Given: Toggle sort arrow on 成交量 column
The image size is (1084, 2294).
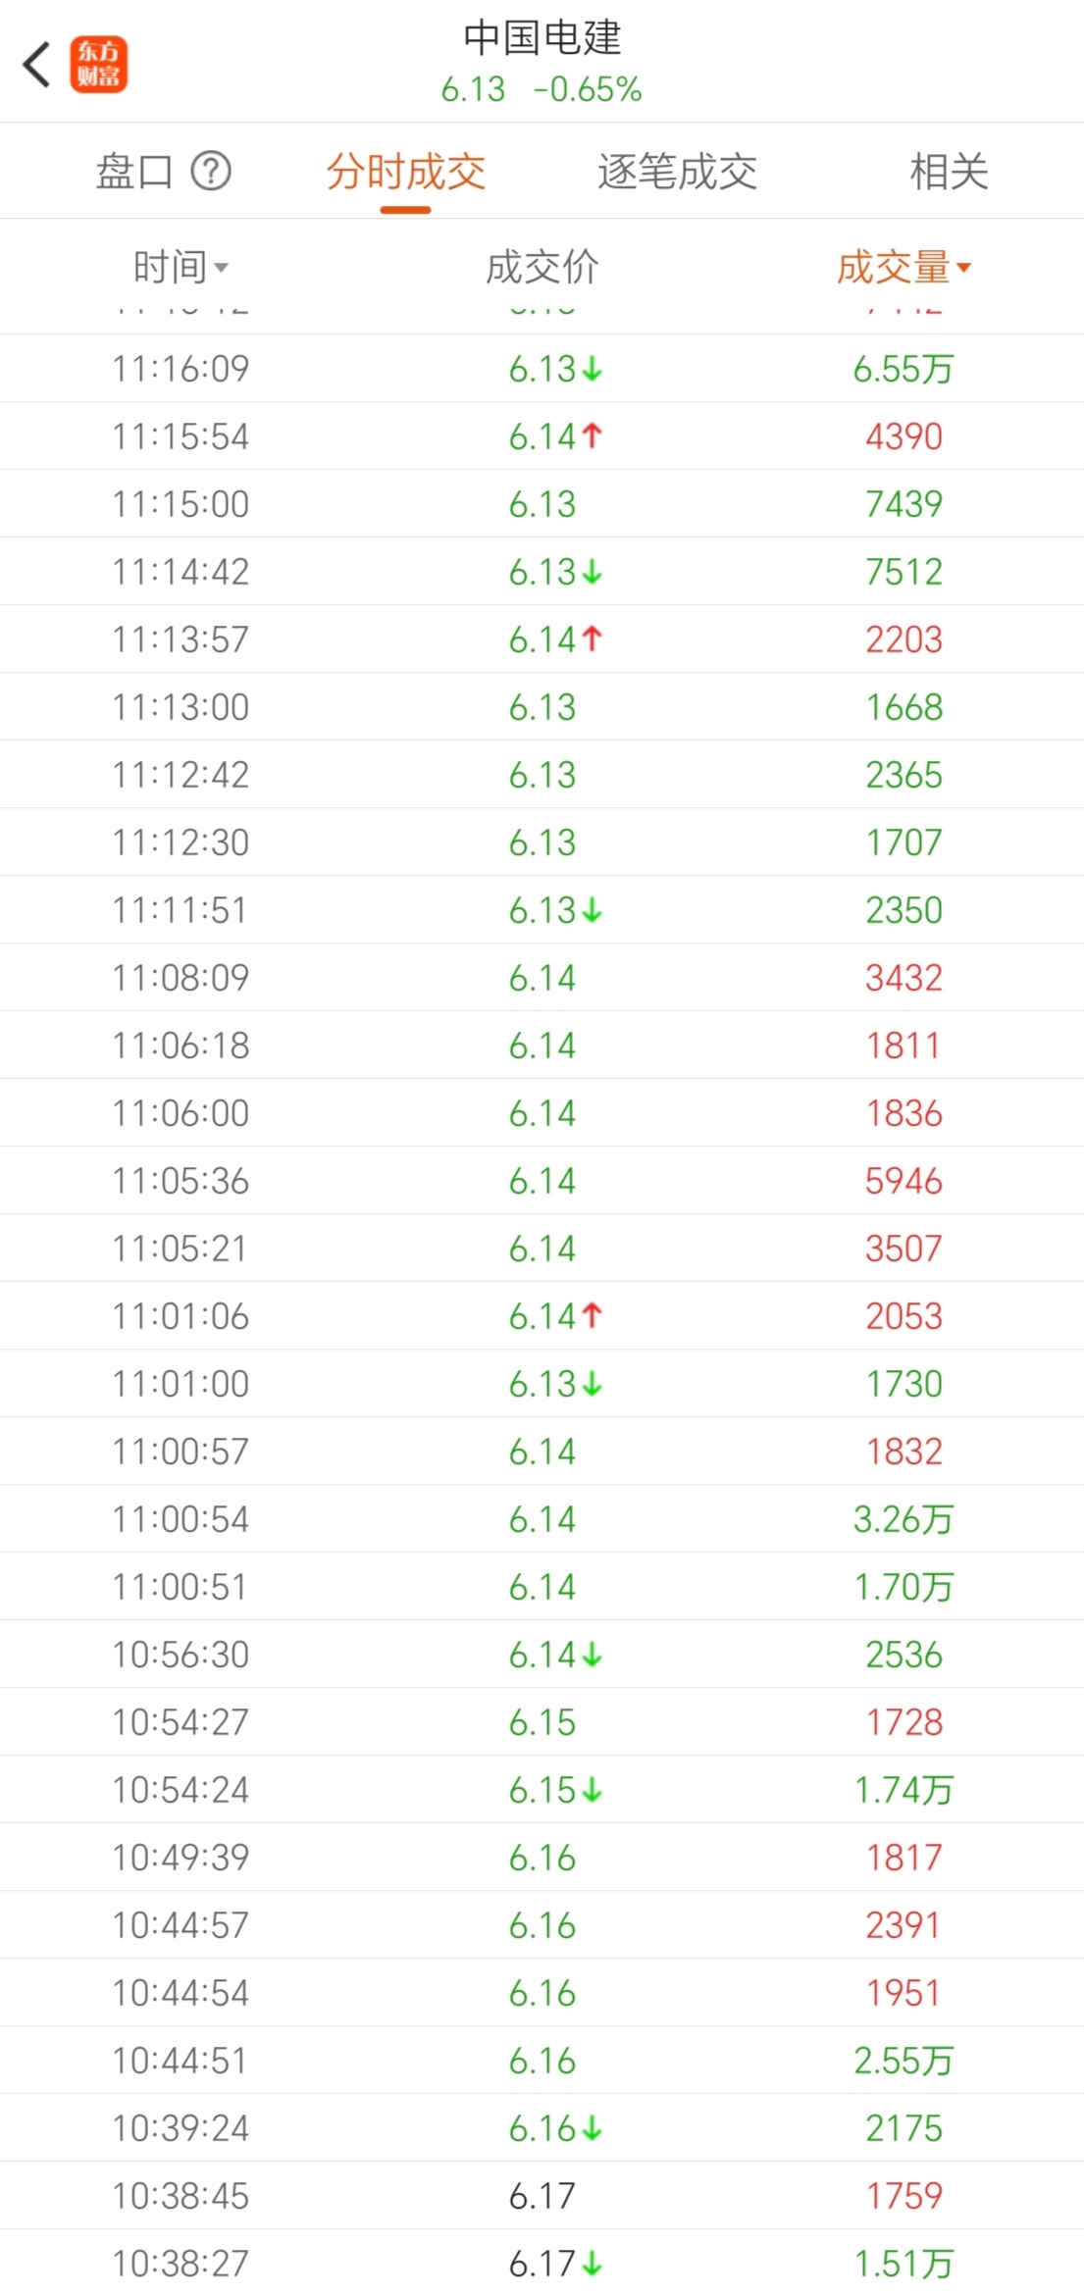Looking at the screenshot, I should coord(903,267).
